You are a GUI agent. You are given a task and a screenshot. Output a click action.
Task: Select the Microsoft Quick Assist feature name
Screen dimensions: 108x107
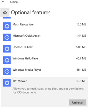coord(26,36)
